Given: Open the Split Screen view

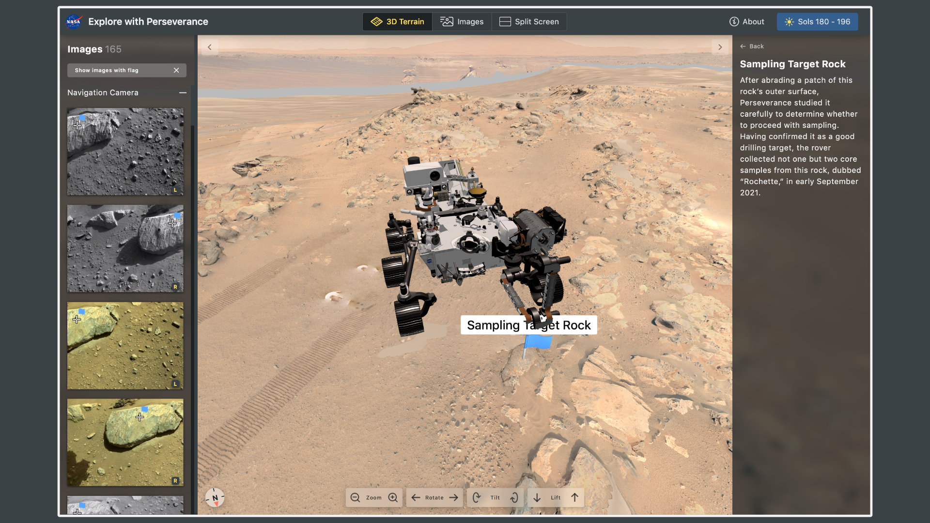Looking at the screenshot, I should point(529,22).
